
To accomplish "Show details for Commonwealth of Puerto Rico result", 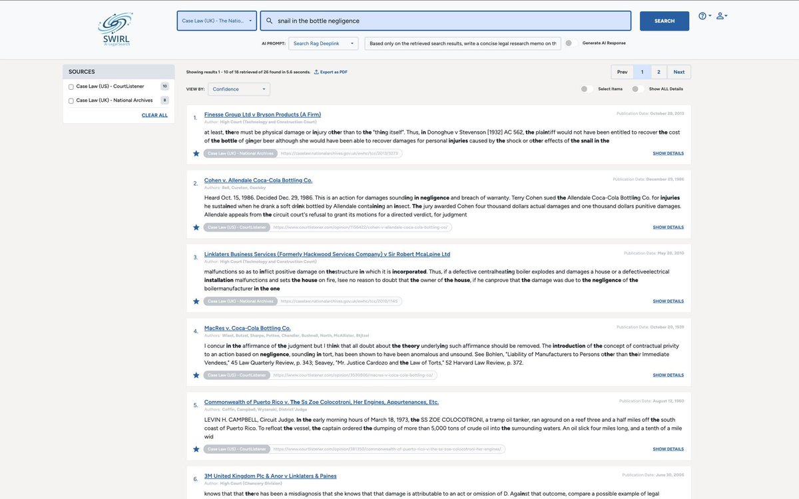I will pos(668,448).
